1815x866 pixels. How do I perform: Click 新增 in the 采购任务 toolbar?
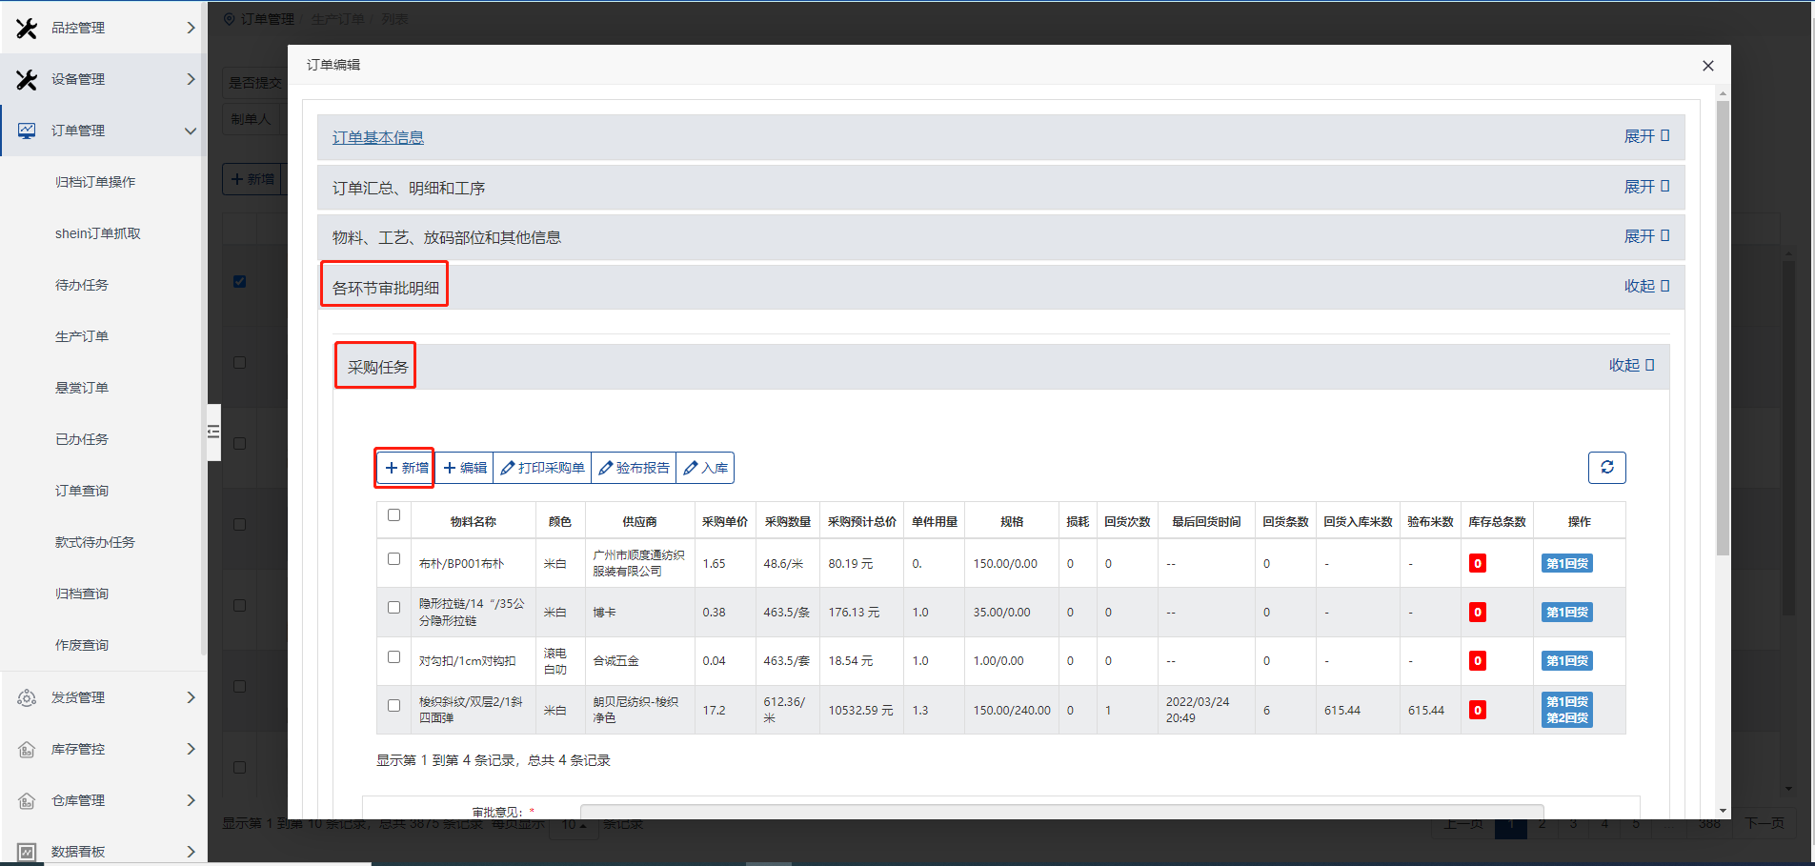click(x=406, y=468)
